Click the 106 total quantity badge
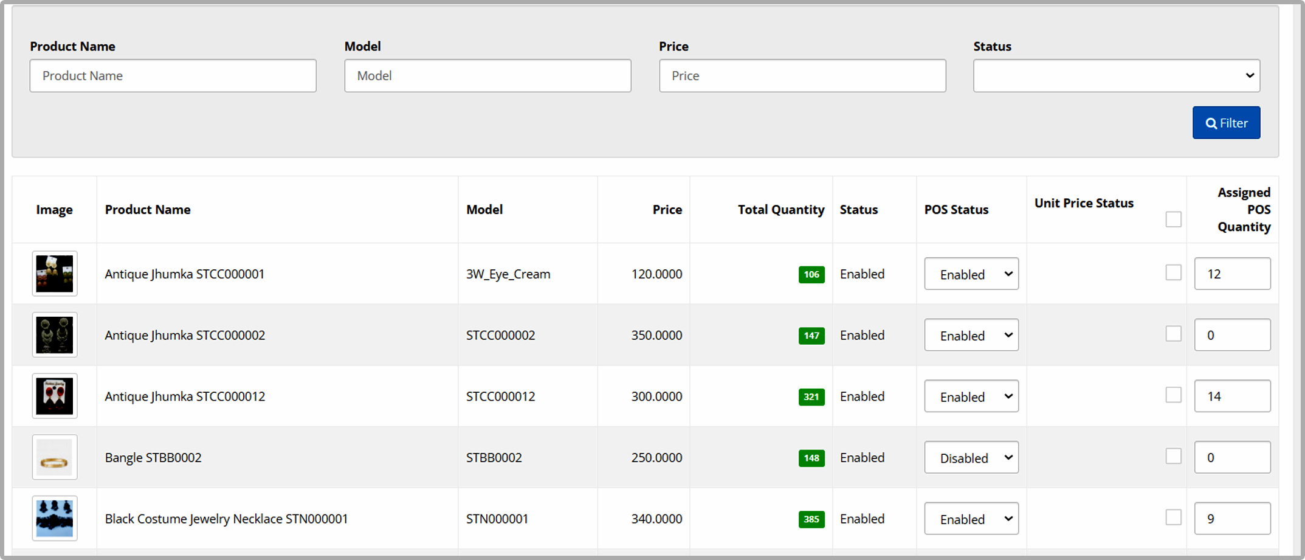Viewport: 1305px width, 560px height. pos(811,274)
